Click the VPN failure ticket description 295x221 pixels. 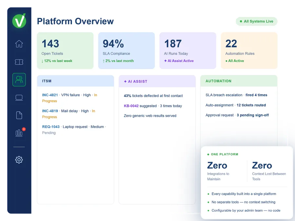tap(70, 95)
